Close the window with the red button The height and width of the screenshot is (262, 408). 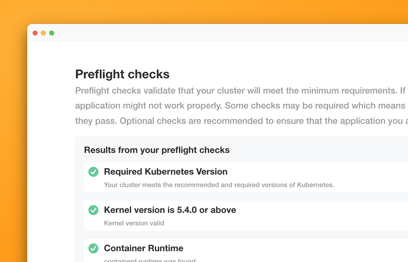point(35,33)
